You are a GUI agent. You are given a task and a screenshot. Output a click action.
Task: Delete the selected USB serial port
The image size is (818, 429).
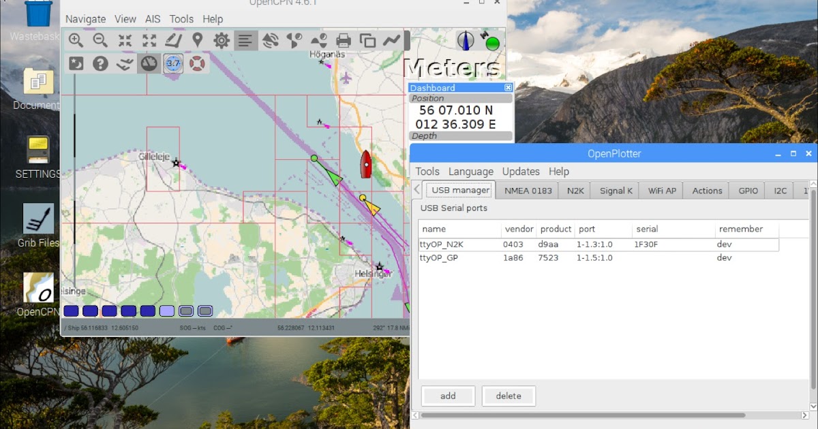(x=509, y=396)
